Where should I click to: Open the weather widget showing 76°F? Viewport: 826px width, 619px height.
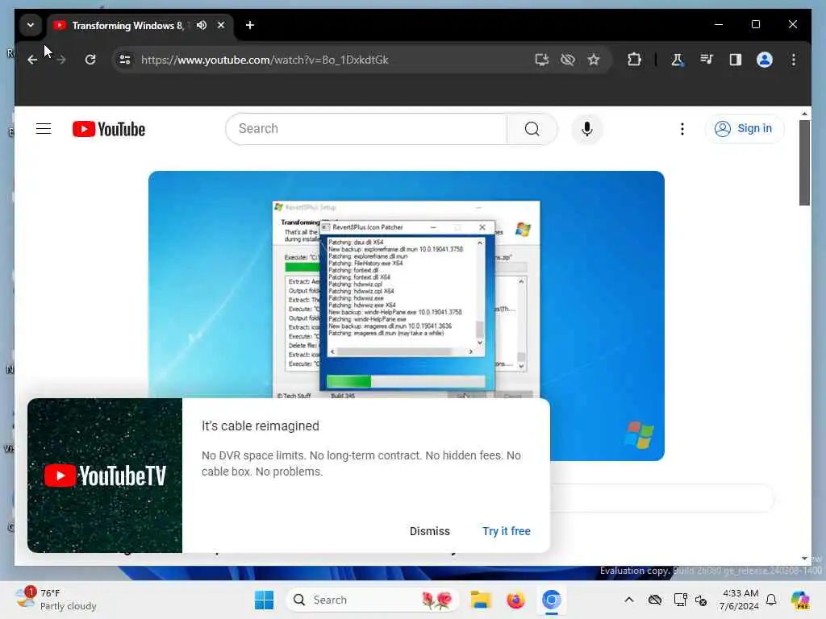point(56,600)
